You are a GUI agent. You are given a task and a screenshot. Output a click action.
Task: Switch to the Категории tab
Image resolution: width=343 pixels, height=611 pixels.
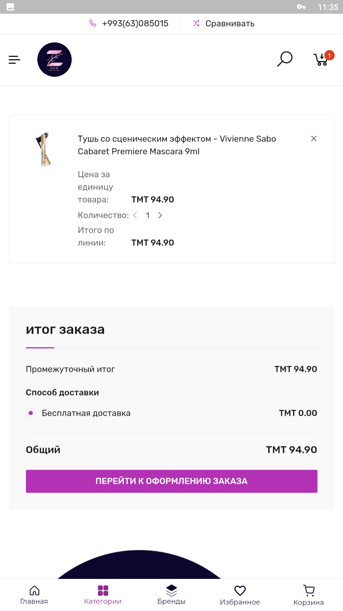point(103,595)
